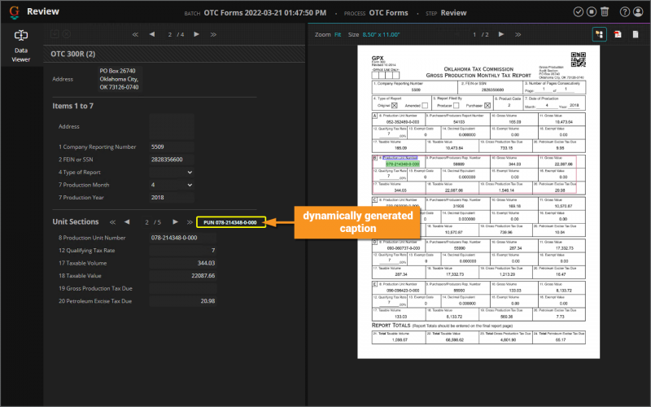651x407 pixels.
Task: Go to previous Unit Section record
Action: pyautogui.click(x=128, y=221)
